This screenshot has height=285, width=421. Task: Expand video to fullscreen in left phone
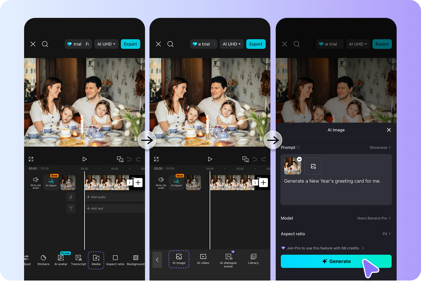(31, 159)
